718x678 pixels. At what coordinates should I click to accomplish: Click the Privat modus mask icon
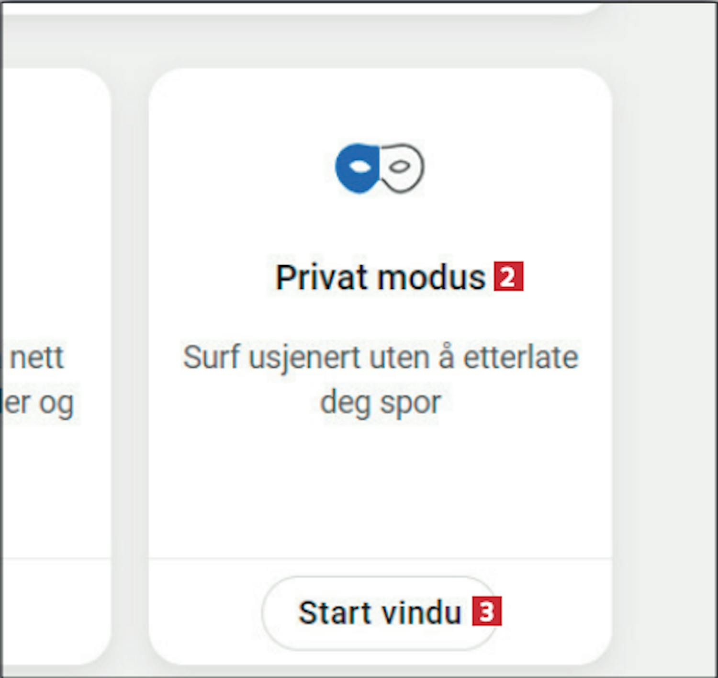(380, 168)
